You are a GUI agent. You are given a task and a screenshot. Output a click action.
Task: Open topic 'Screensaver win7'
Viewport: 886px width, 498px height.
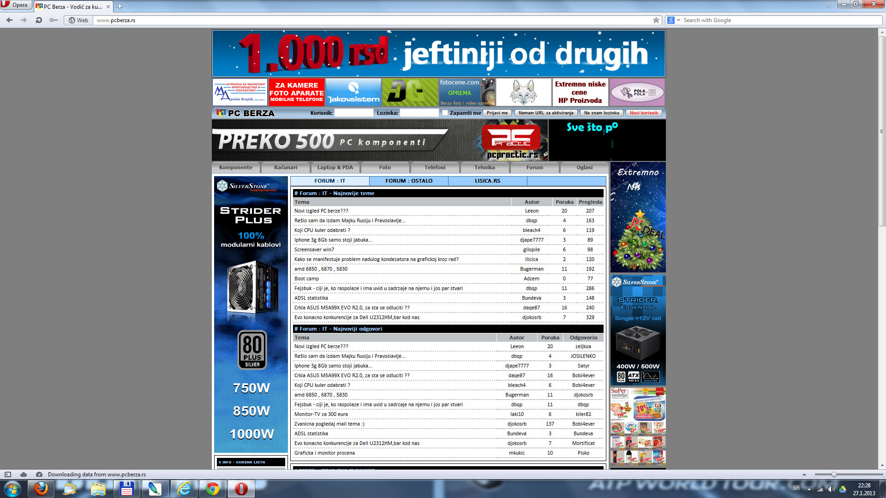click(314, 249)
